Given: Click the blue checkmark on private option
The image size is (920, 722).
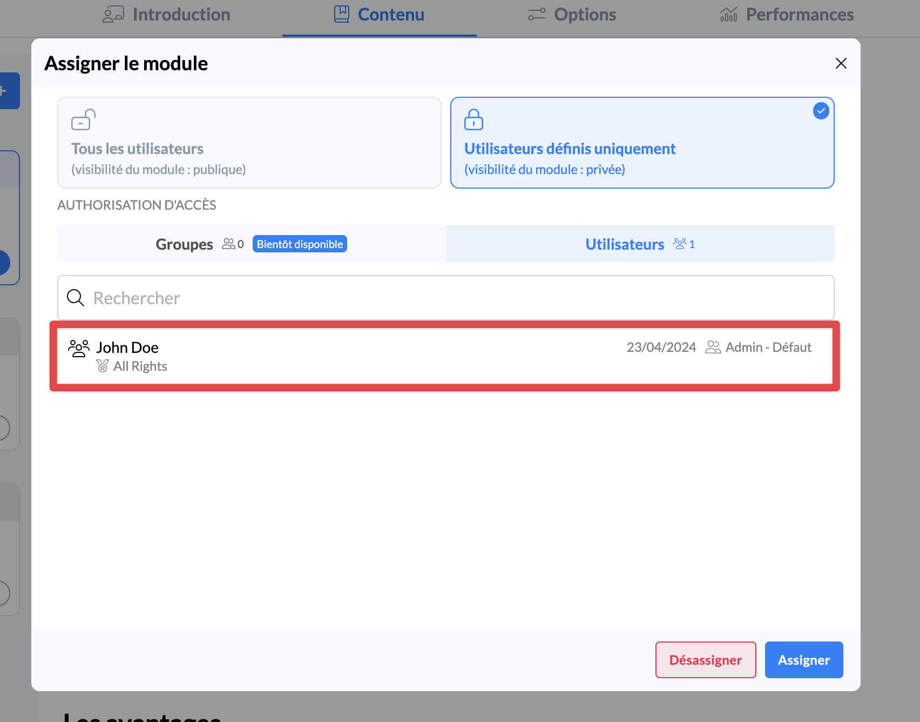Looking at the screenshot, I should tap(821, 111).
